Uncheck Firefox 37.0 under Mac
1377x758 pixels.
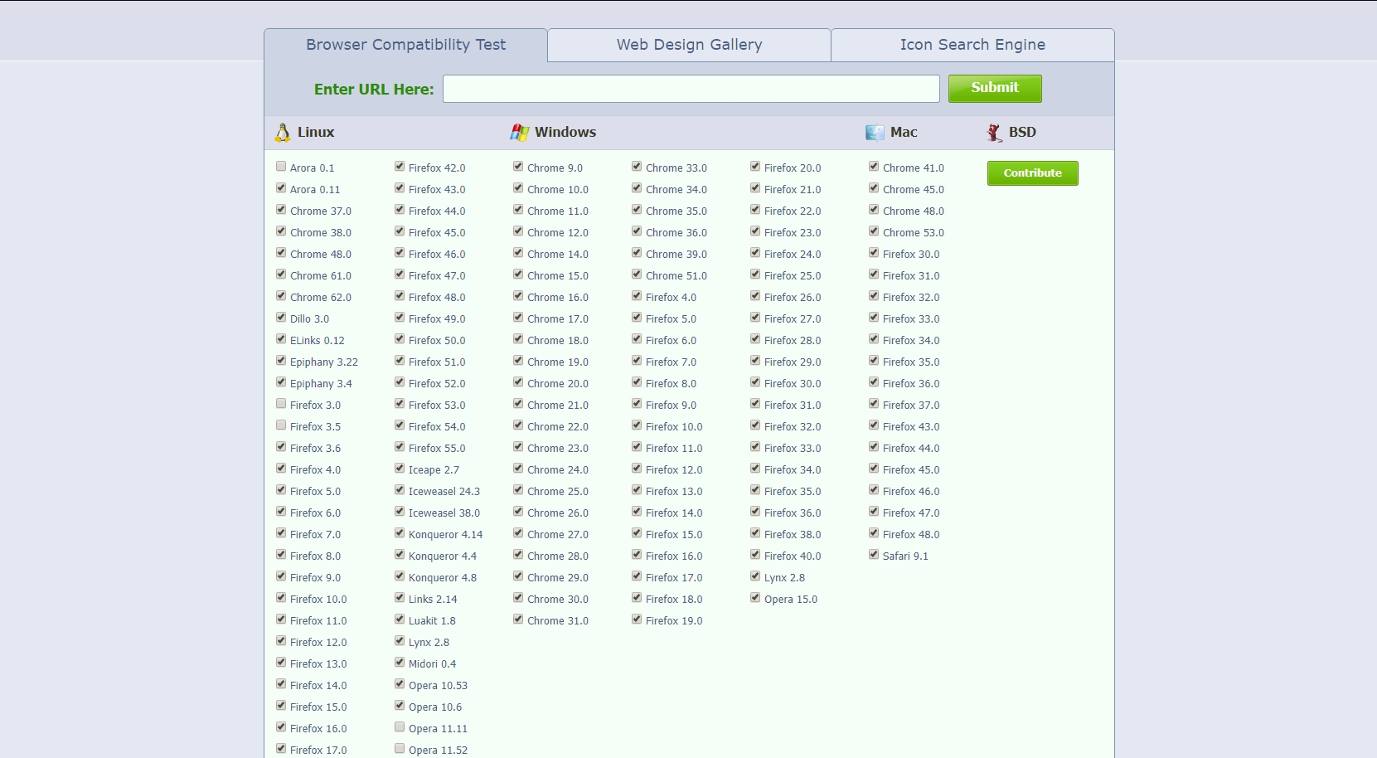(874, 404)
